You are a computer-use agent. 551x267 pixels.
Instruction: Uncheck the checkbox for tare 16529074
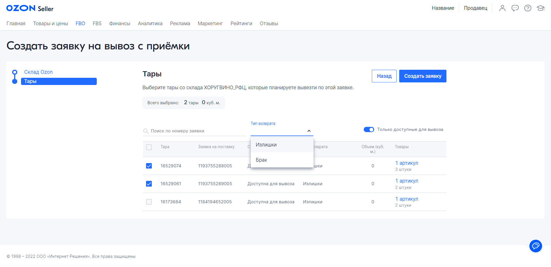(149, 166)
